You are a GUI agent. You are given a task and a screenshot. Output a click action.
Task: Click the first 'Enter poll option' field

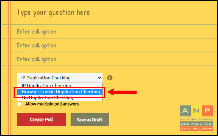(x=114, y=32)
